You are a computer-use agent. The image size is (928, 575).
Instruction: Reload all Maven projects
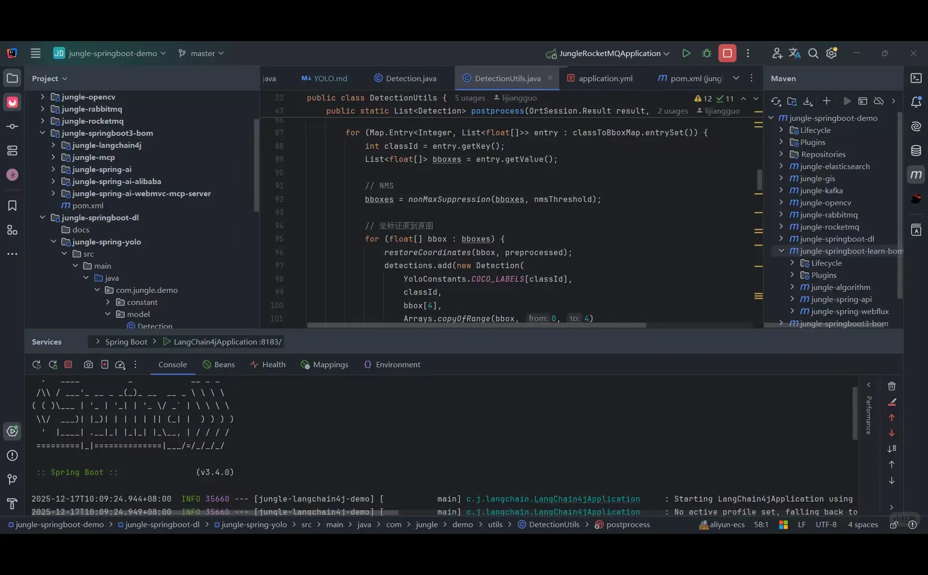776,101
